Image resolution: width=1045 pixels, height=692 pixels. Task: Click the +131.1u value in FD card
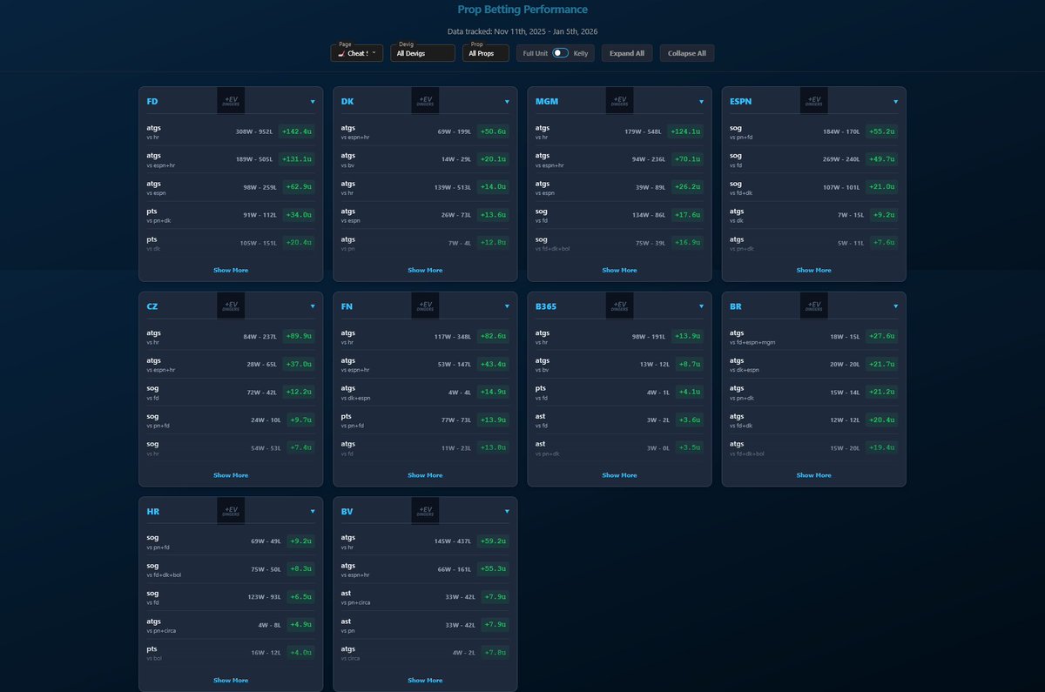(x=297, y=159)
